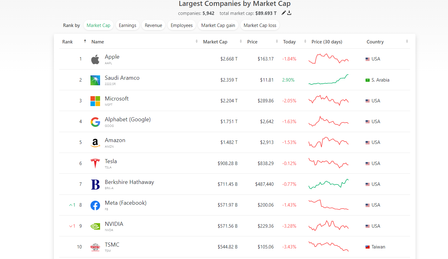448x259 pixels.
Task: Click the Saudi Arabia flag icon
Action: (367, 80)
